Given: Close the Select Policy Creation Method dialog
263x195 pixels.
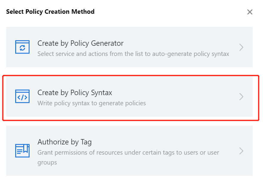Looking at the screenshot, I should point(250,12).
